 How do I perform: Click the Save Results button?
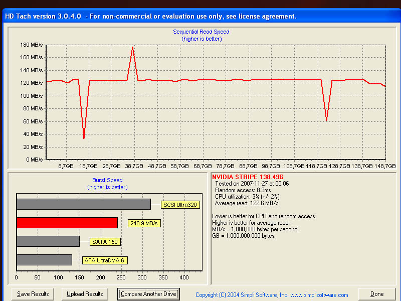point(33,294)
